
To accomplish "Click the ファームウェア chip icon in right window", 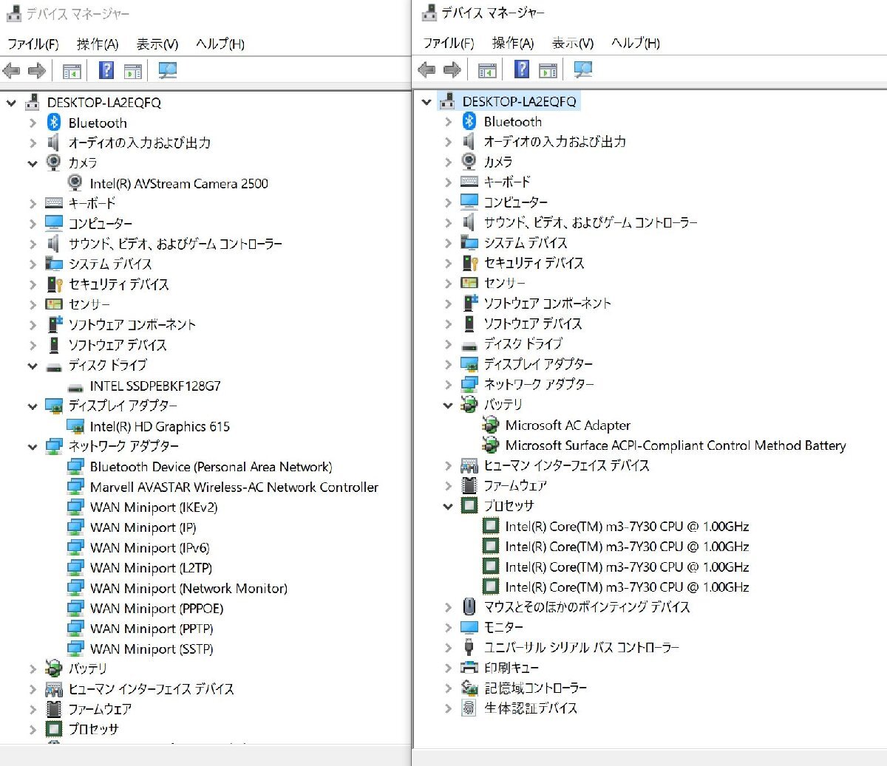I will [469, 485].
